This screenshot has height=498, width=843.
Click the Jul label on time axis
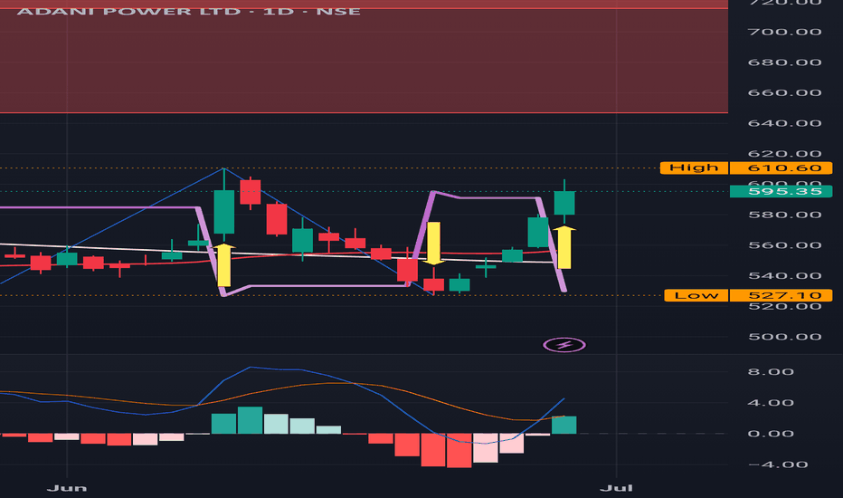click(x=616, y=488)
